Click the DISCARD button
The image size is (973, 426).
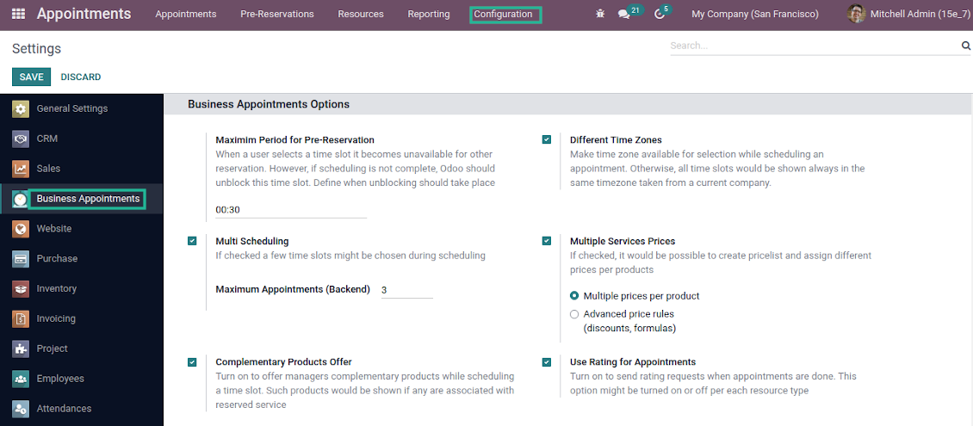click(x=80, y=77)
